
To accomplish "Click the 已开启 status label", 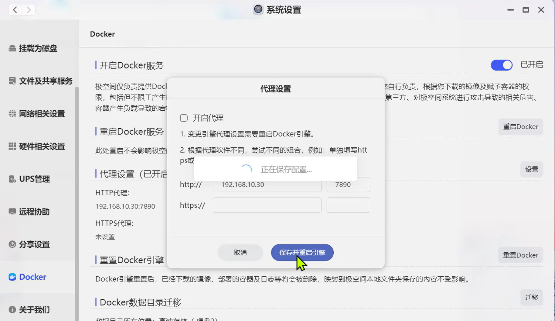I will (x=532, y=65).
